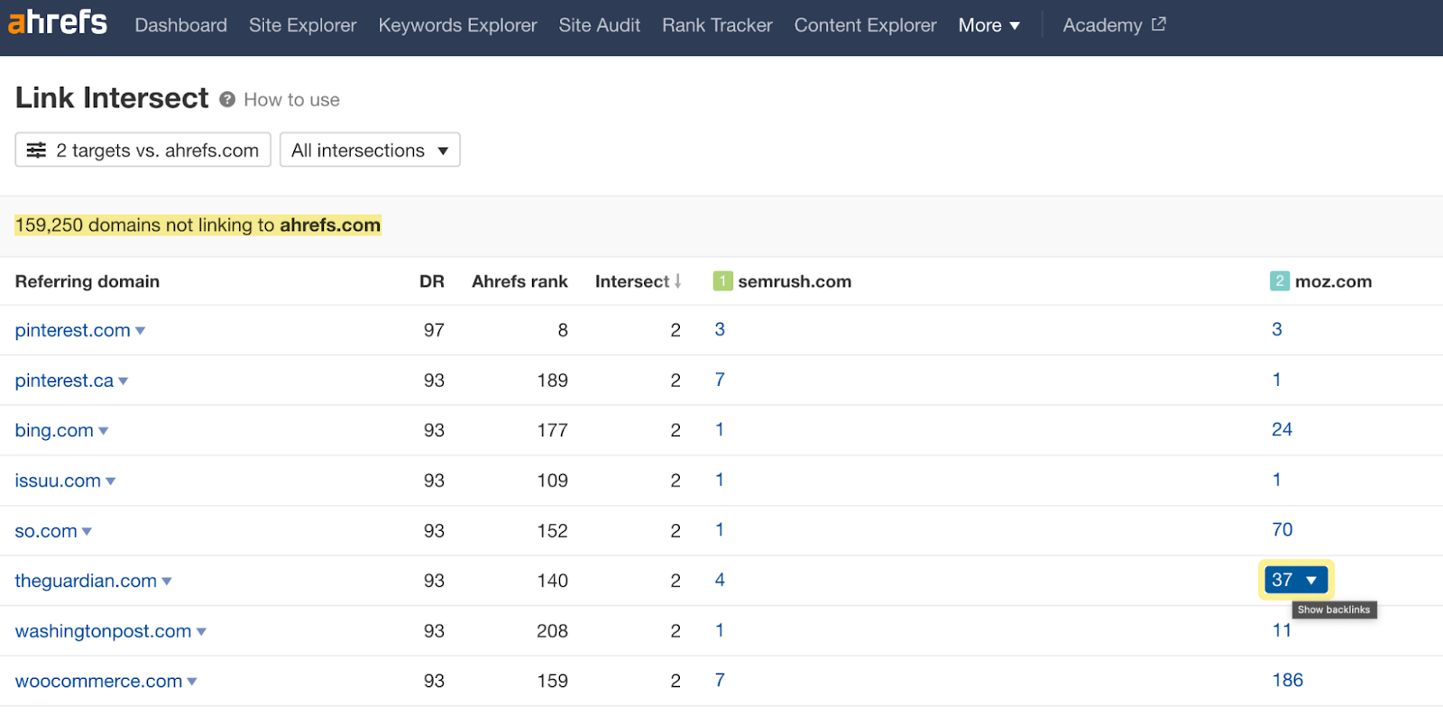The width and height of the screenshot is (1443, 715).
Task: Open Site Explorer in the navigation
Action: tap(302, 25)
